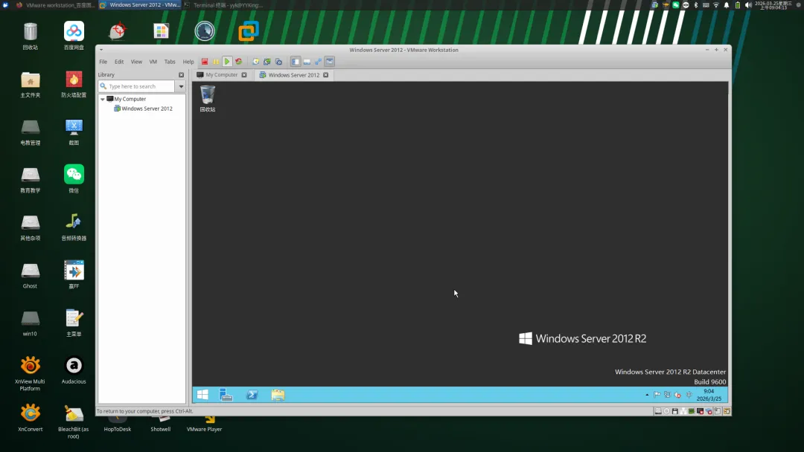Show hidden guest tray icons arrow

coord(647,395)
